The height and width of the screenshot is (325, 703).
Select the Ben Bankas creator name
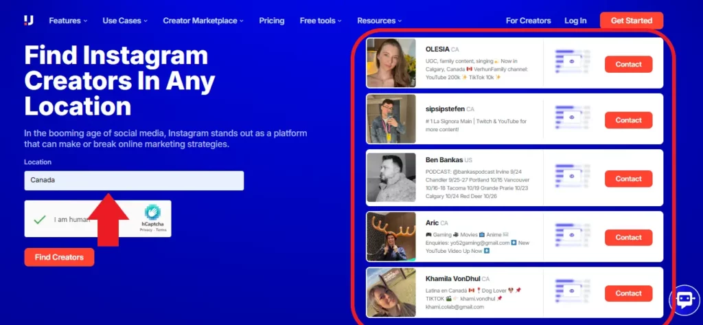pyautogui.click(x=444, y=160)
